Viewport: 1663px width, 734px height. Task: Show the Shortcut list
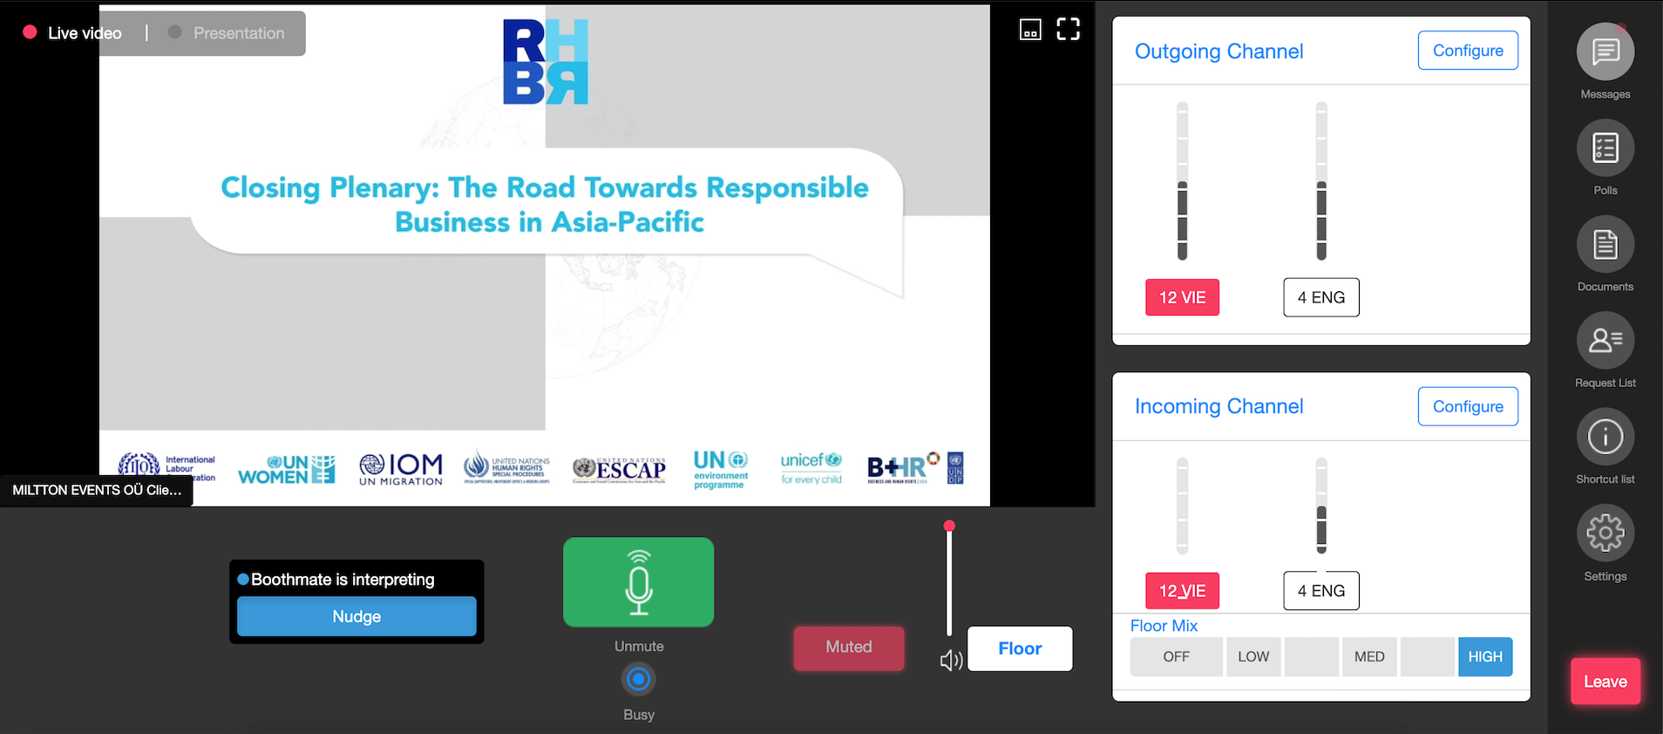(1605, 437)
